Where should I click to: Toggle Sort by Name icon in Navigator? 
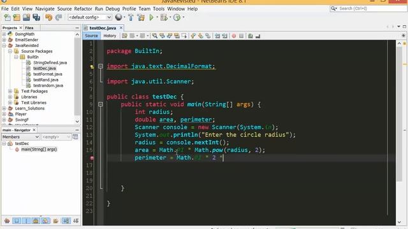[x=66, y=221]
